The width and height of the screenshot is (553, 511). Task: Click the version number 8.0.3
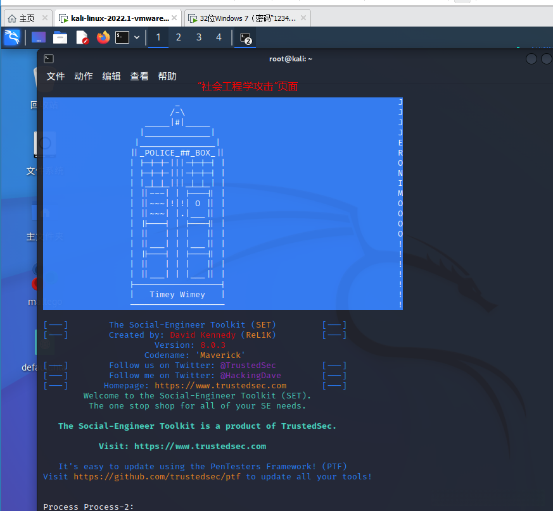213,345
